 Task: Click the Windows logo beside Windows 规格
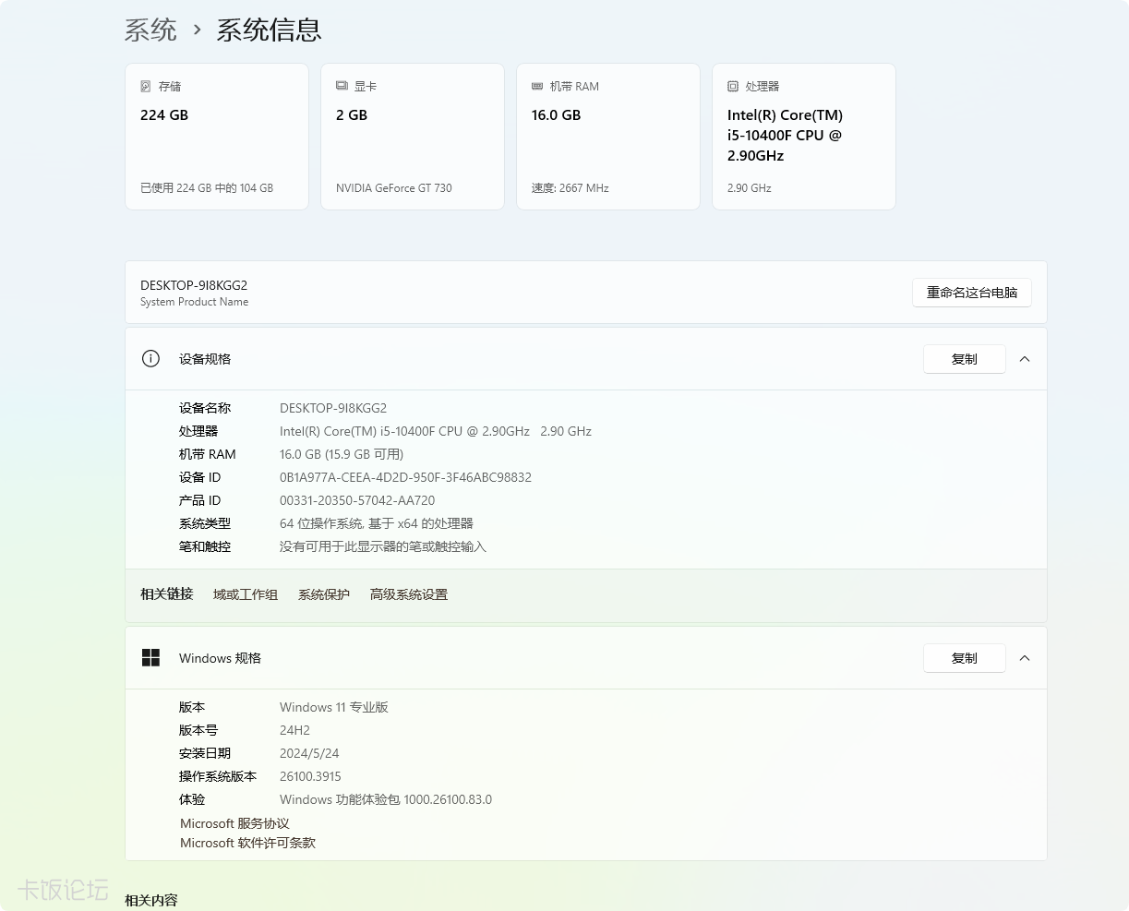150,657
